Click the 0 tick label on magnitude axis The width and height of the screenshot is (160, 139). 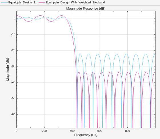pyautogui.click(x=15, y=18)
